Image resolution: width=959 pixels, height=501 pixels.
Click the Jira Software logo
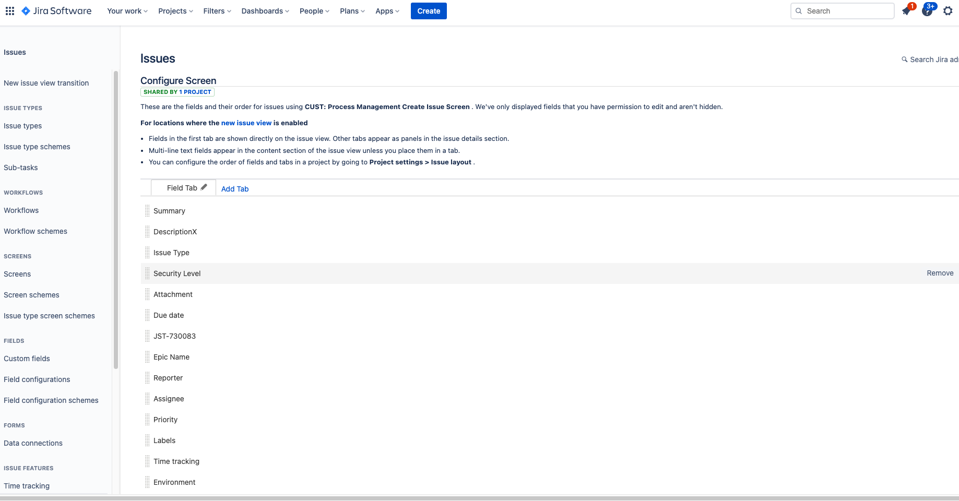(56, 11)
